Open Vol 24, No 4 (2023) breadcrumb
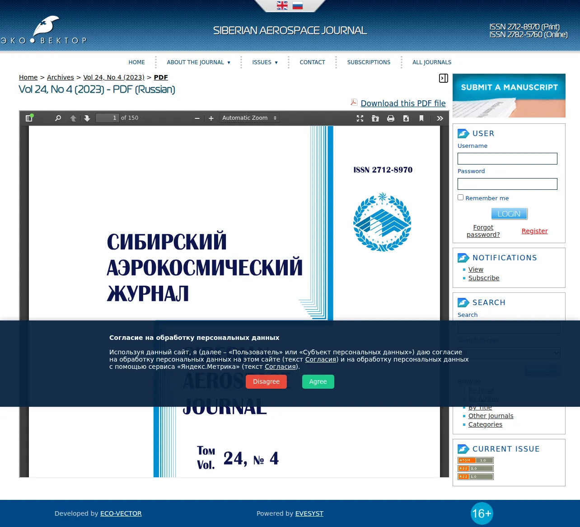The height and width of the screenshot is (527, 580). [114, 77]
